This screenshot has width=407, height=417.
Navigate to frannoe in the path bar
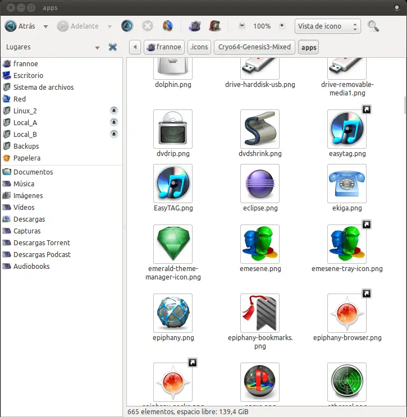coord(164,47)
